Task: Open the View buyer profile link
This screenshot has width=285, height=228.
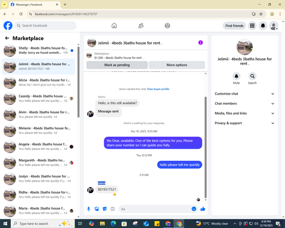Action: click(x=158, y=89)
